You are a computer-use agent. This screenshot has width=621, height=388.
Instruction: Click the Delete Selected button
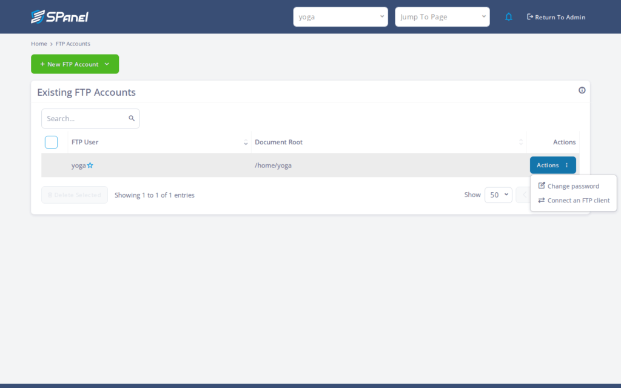click(75, 195)
